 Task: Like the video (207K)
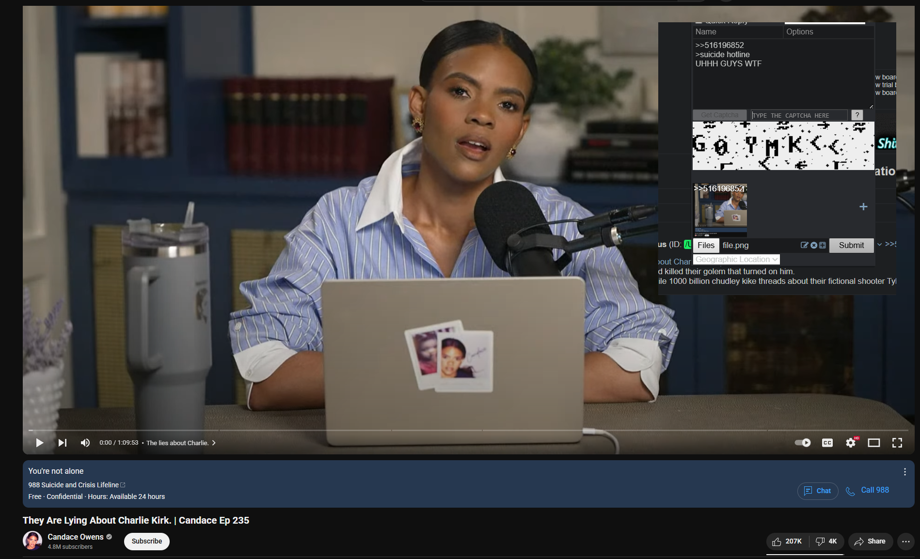coord(787,541)
